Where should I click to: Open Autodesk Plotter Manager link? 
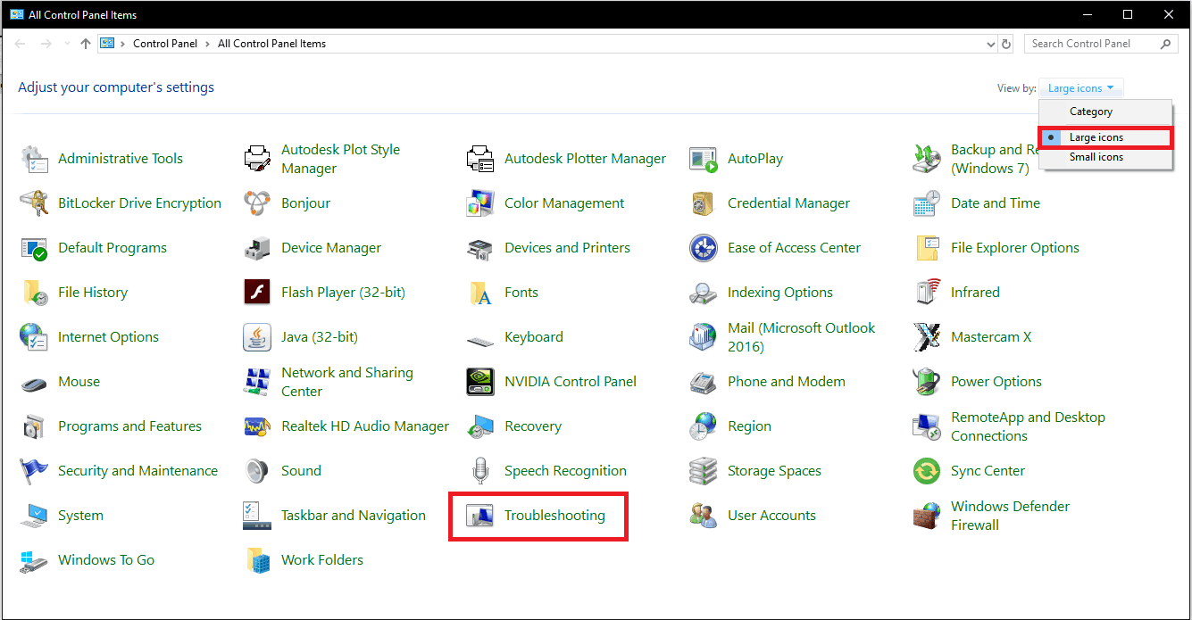point(585,159)
